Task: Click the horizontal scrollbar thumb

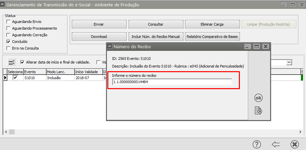Action: (12, 132)
